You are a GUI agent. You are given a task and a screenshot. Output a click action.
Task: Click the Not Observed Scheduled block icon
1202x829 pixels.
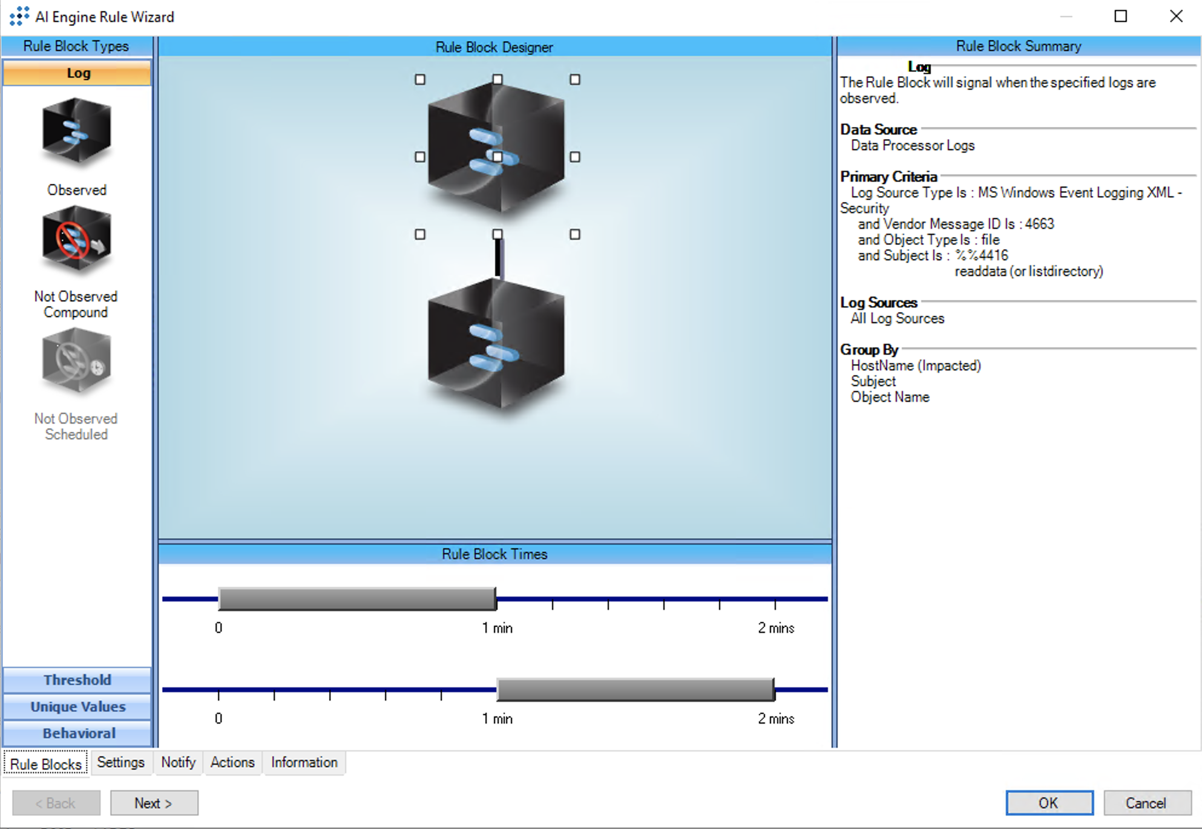(x=76, y=361)
